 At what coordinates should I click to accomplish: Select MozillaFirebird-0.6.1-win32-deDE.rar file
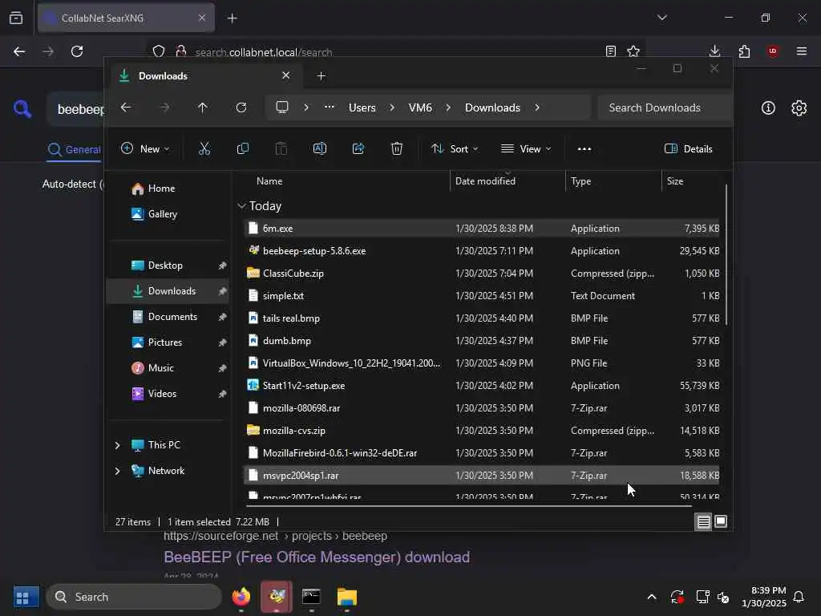pos(482,453)
